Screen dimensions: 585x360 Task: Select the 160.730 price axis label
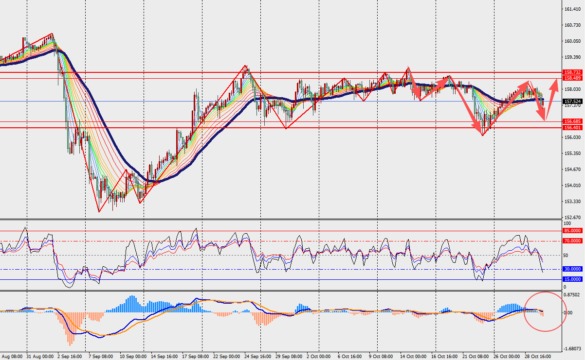click(572, 25)
